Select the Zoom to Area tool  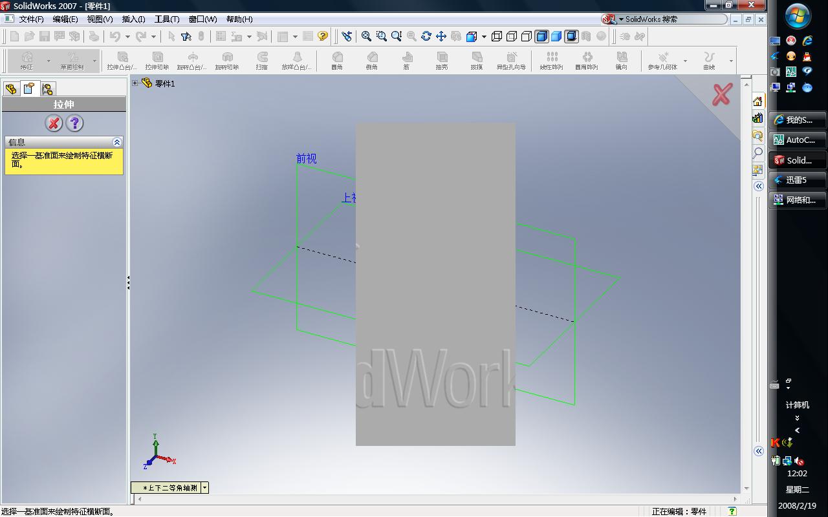click(x=382, y=36)
